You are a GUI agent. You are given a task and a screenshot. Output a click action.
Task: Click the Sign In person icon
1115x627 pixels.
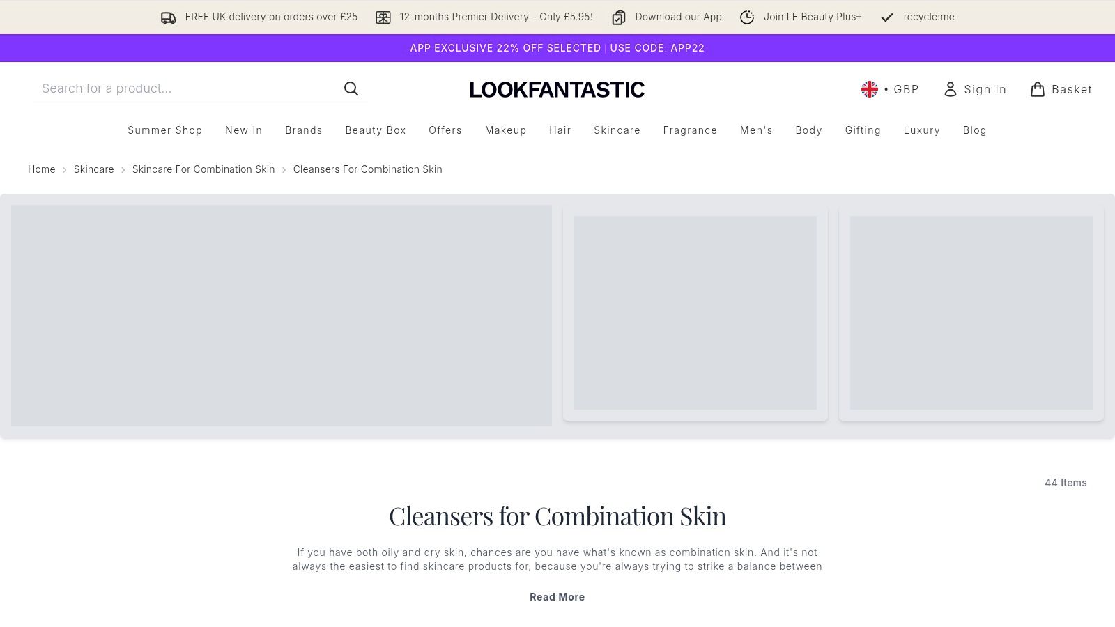pos(951,89)
